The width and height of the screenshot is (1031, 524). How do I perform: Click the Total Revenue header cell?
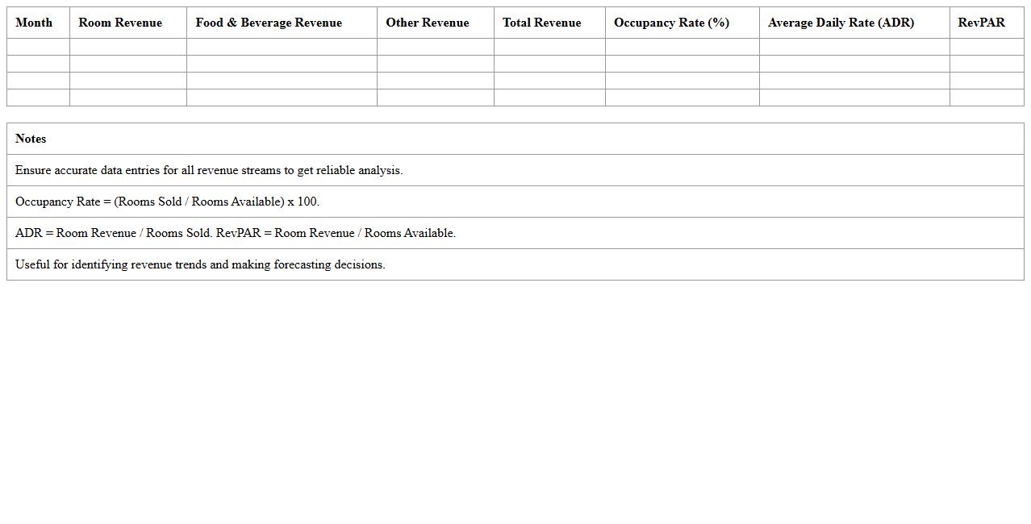541,23
